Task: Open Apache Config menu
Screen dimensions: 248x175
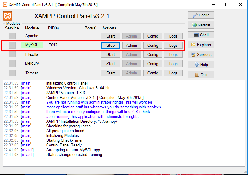Action: click(153, 36)
